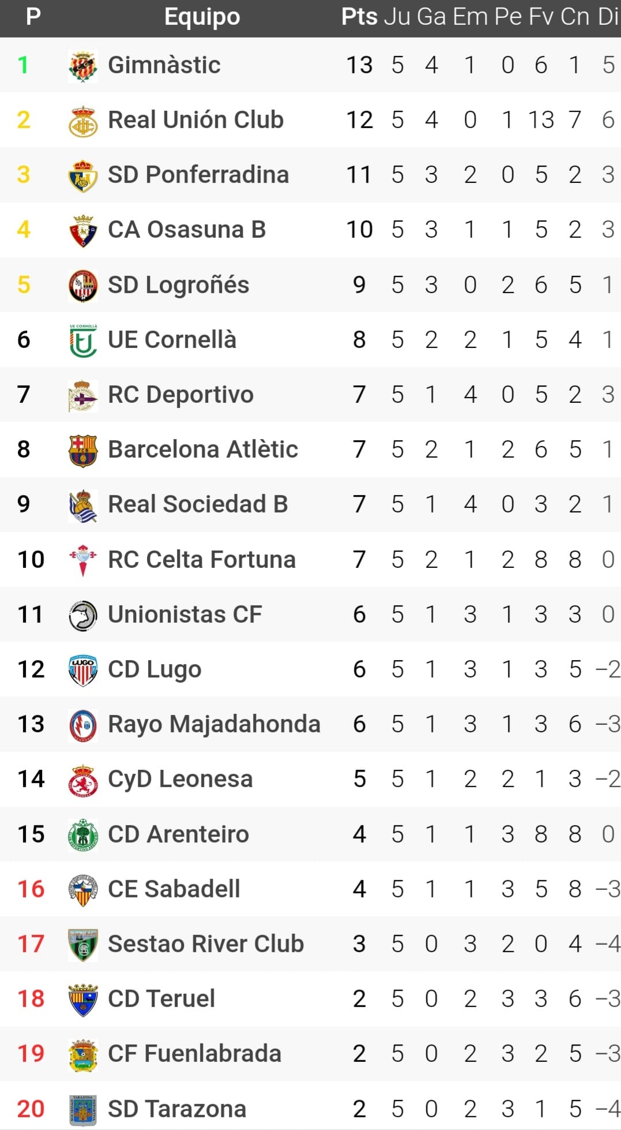This screenshot has height=1130, width=621.
Task: Open CF Fuenlabrada team name
Action: point(194,1054)
